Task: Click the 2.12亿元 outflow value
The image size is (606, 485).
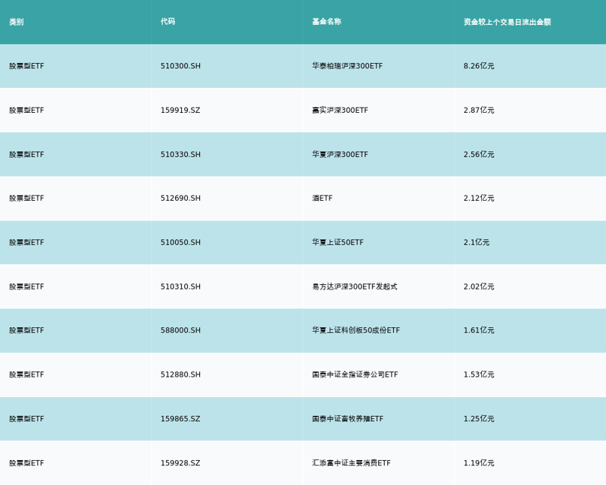Action: [479, 198]
